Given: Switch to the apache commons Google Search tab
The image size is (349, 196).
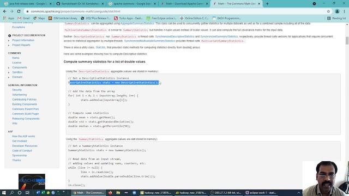Looking at the screenshot, I should point(132,4).
